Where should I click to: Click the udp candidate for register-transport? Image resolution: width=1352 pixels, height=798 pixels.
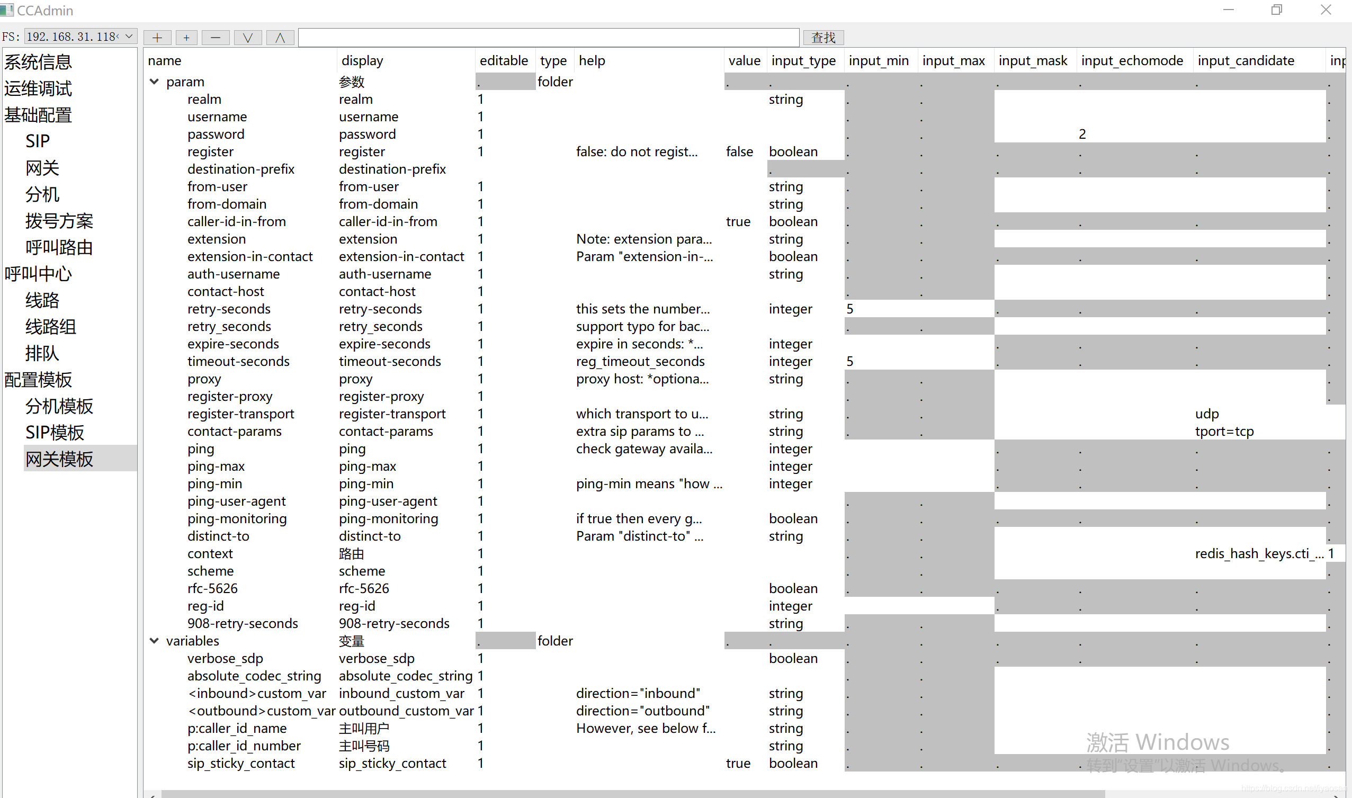[1207, 414]
